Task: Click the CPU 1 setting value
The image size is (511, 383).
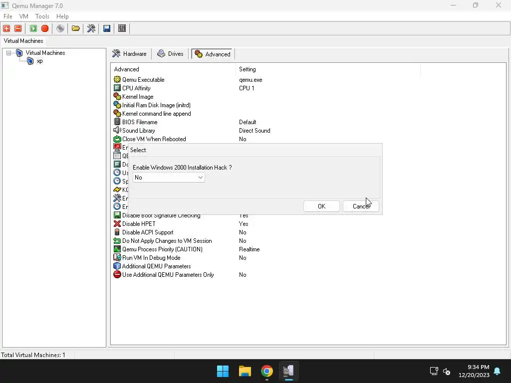Action: pos(247,88)
